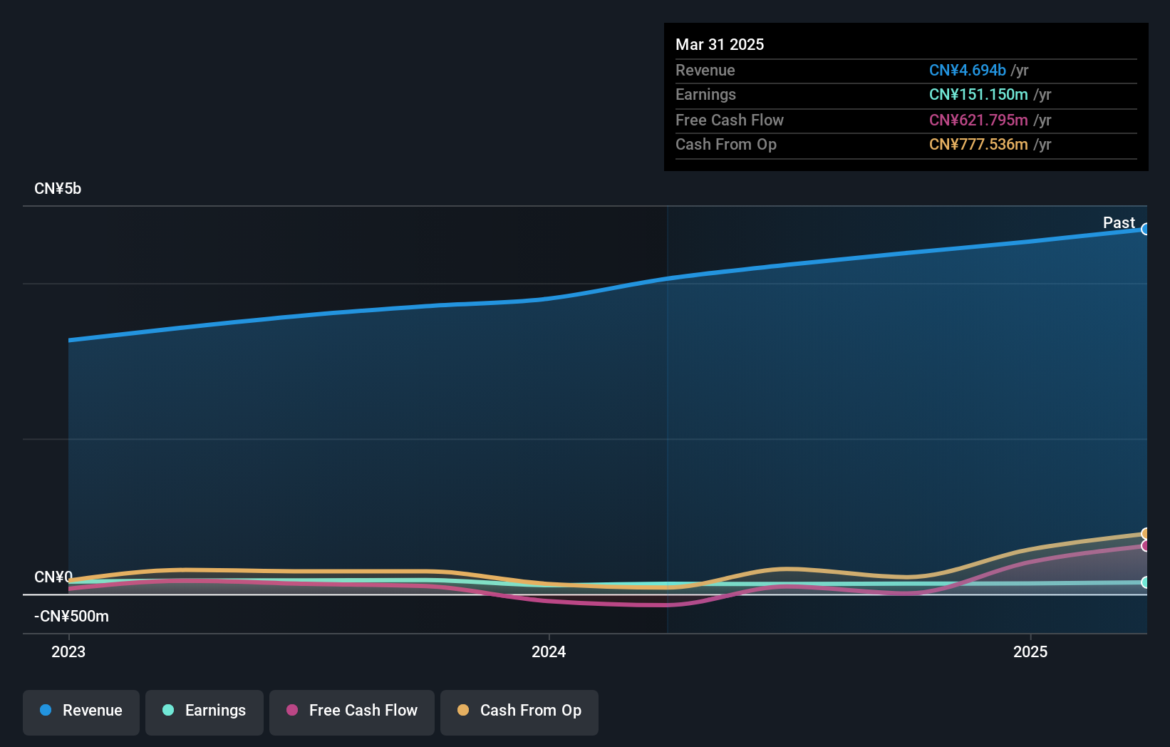Toggle the Earnings legend button
This screenshot has width=1170, height=747.
click(205, 712)
